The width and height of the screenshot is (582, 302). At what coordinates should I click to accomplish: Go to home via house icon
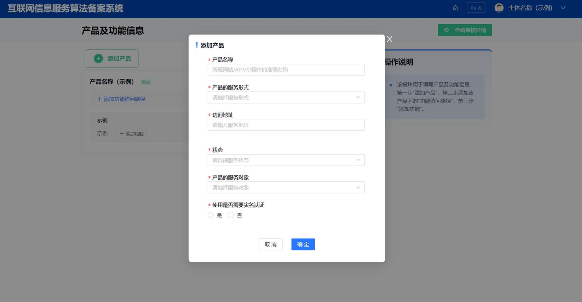[x=455, y=8]
